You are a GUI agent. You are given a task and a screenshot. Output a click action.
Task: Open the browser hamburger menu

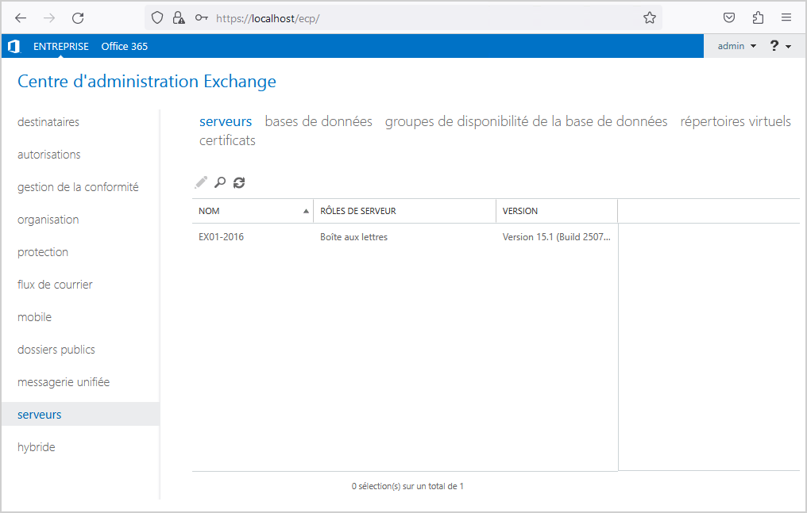(x=786, y=17)
